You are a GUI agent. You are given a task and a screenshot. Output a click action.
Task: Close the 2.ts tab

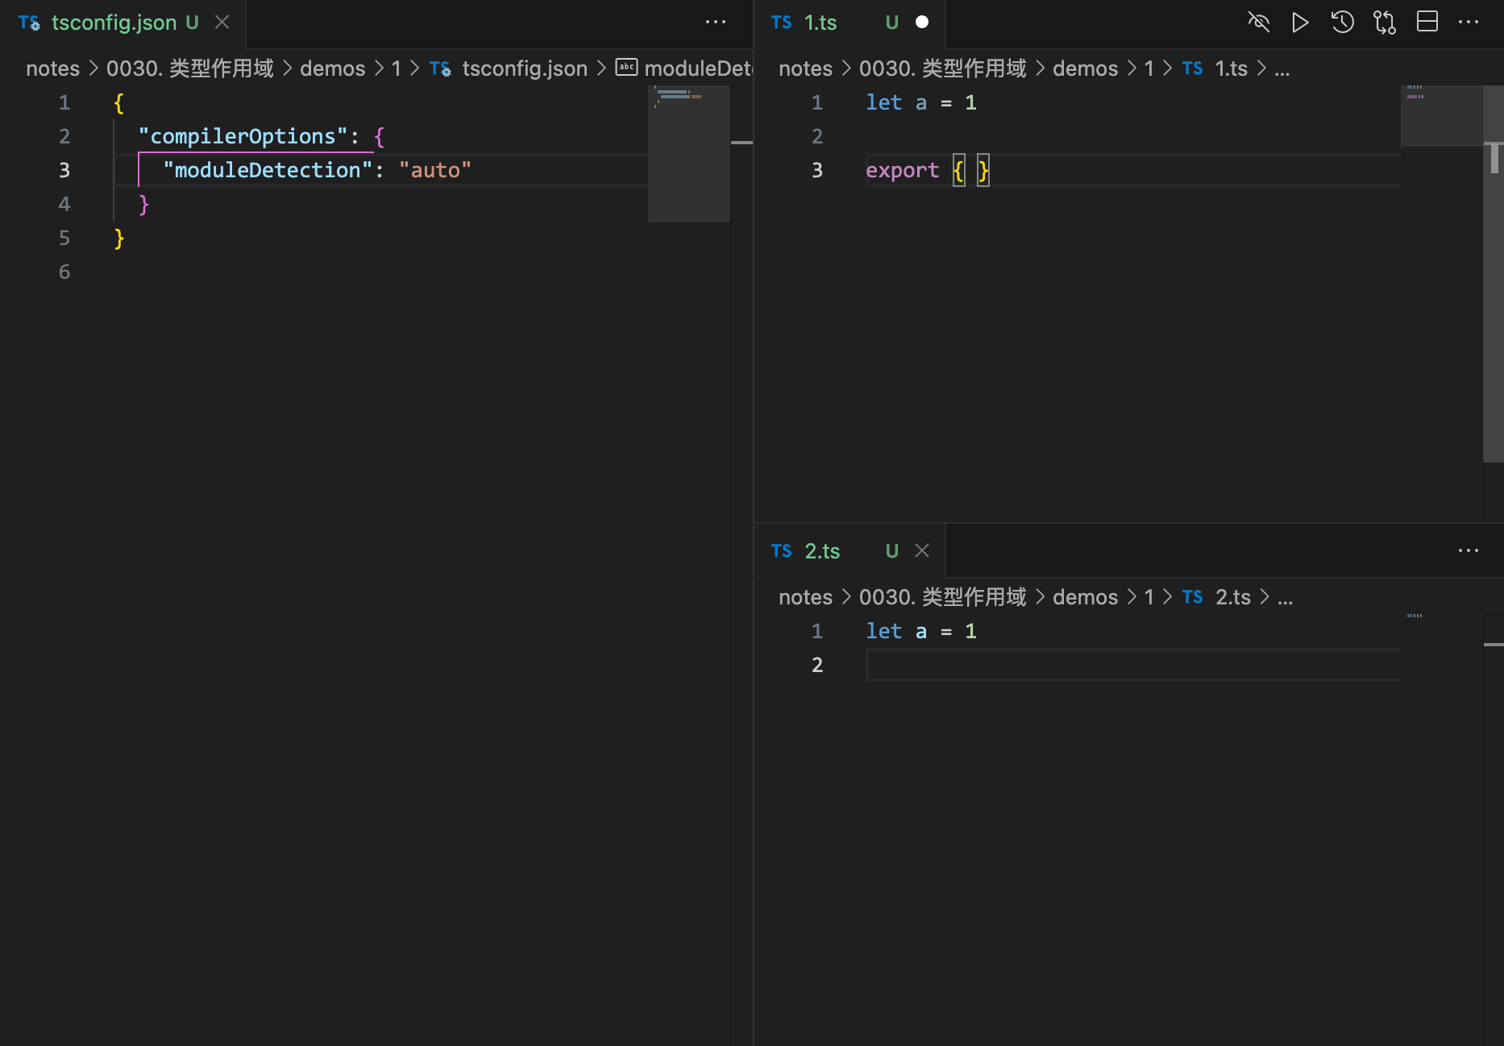[922, 551]
